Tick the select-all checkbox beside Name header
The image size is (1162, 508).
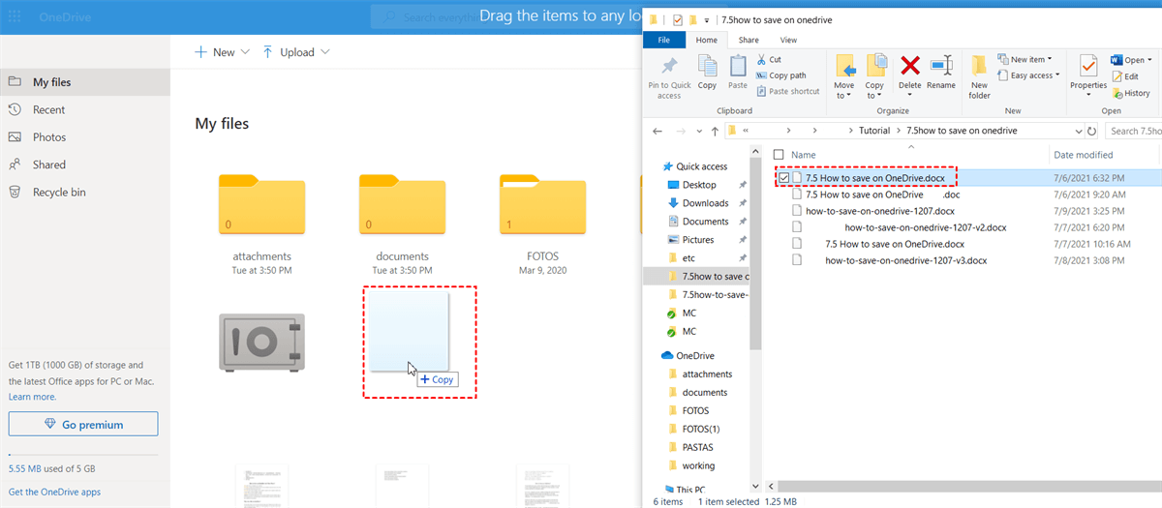click(779, 155)
